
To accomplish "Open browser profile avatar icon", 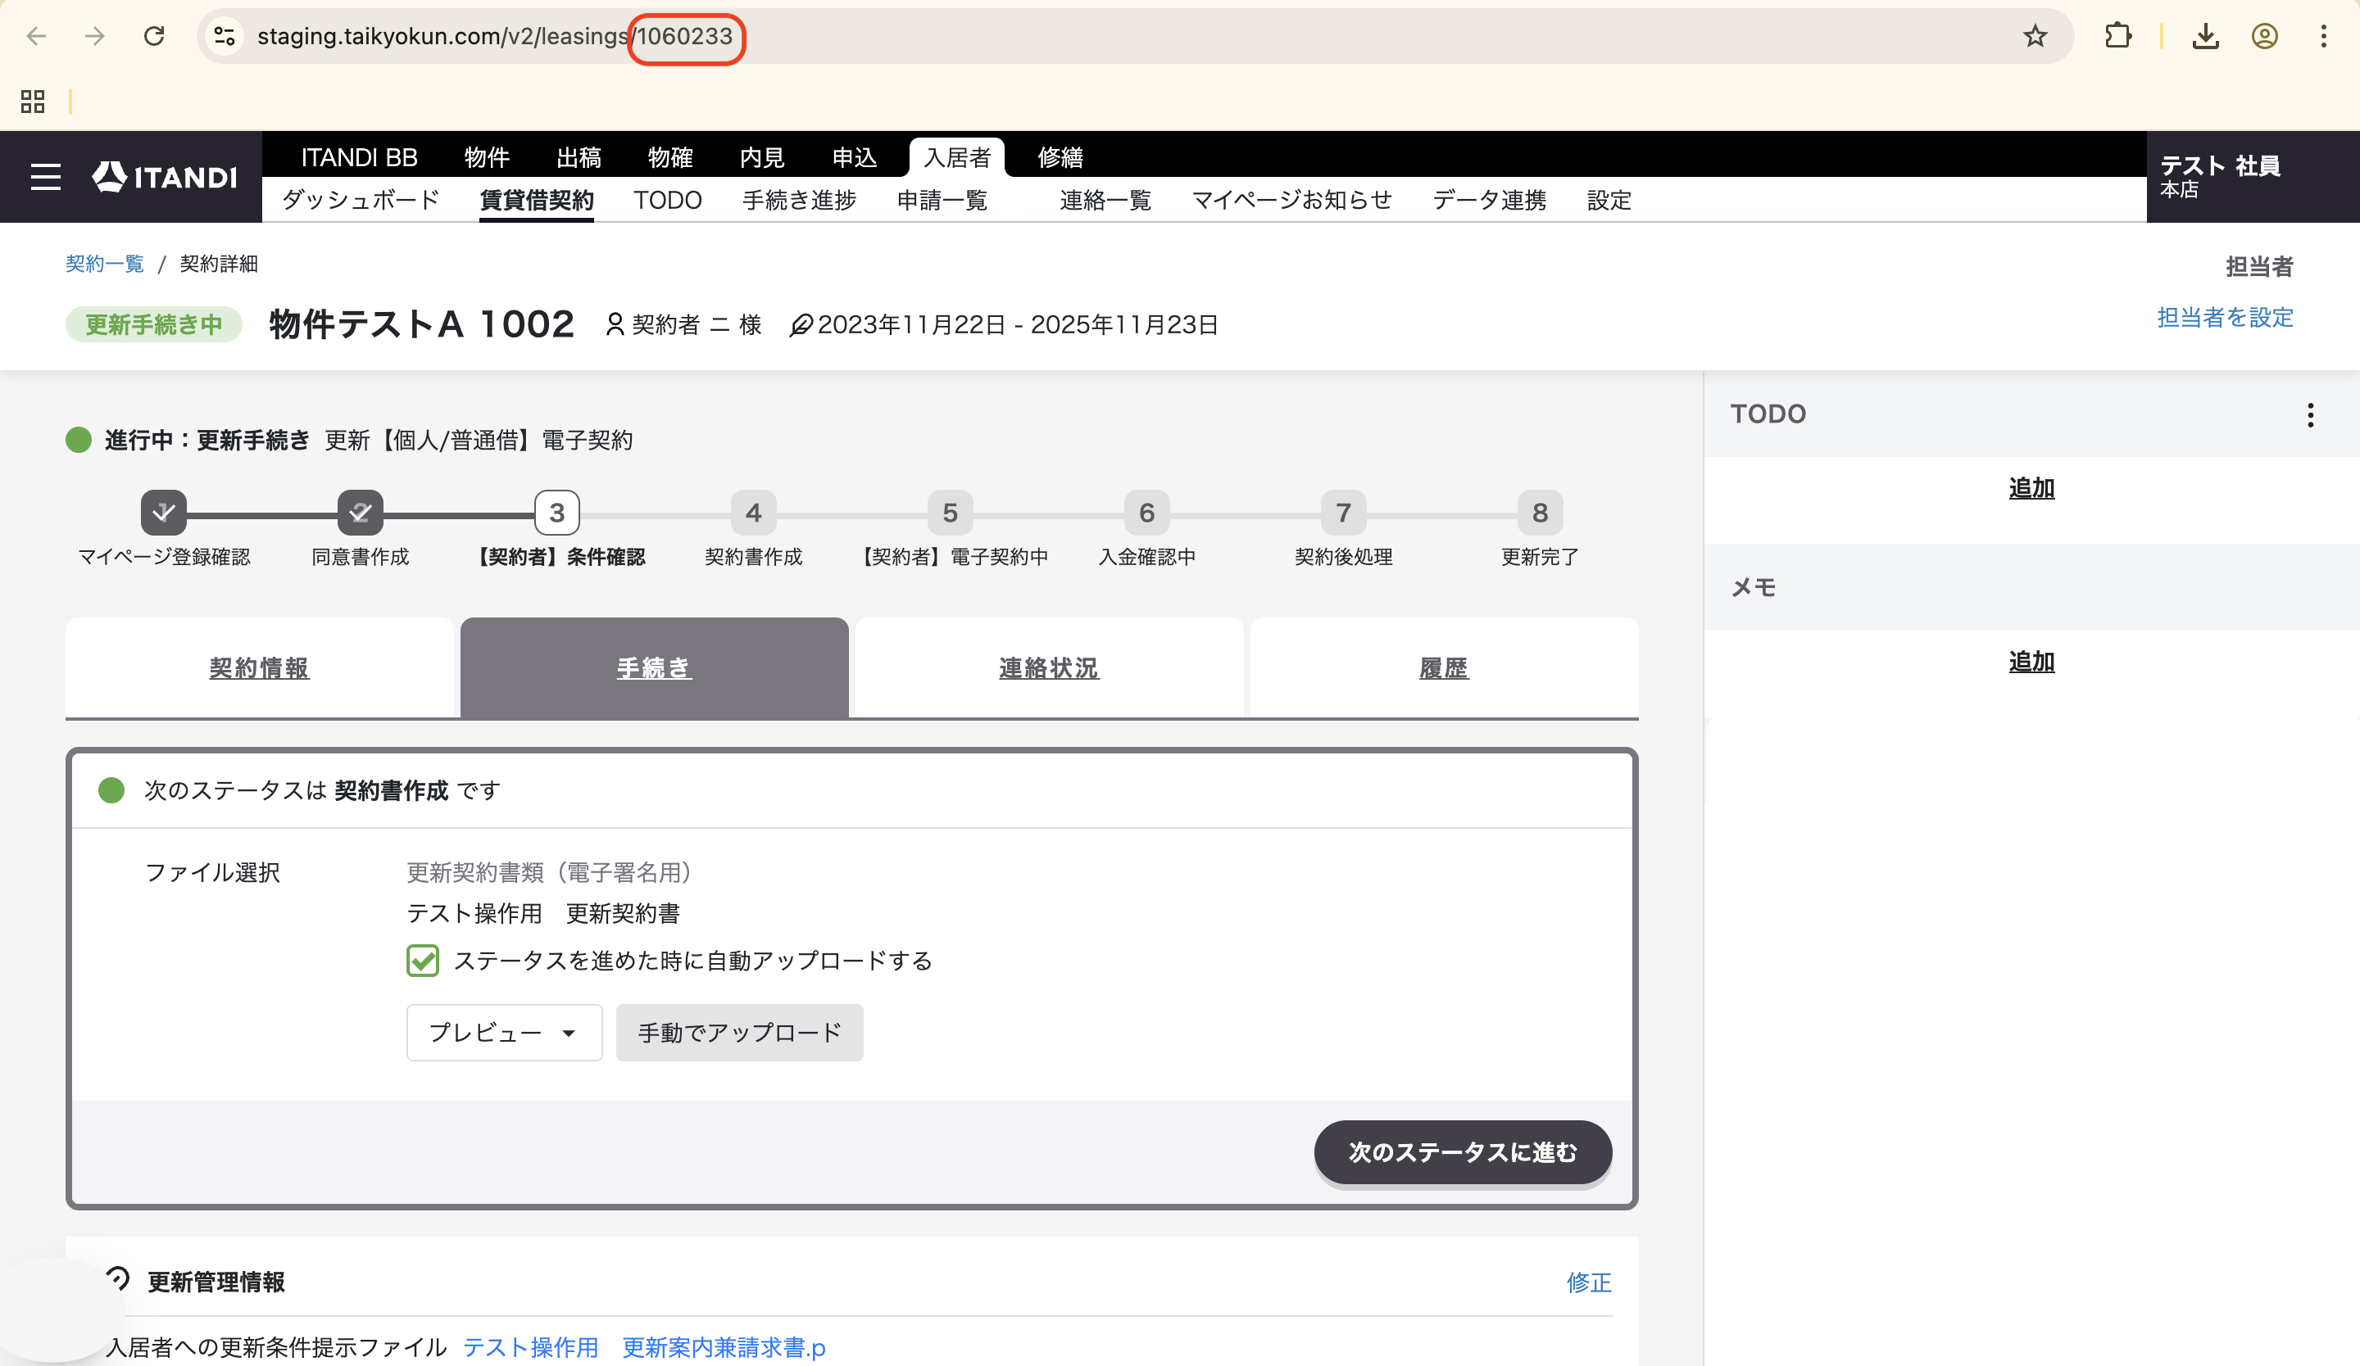I will pyautogui.click(x=2264, y=37).
